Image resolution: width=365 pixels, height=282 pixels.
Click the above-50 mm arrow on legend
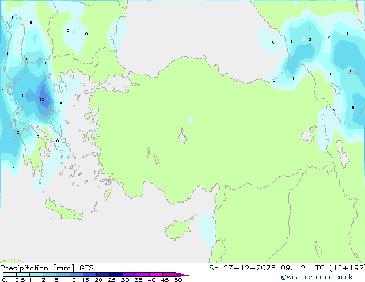coord(182,275)
